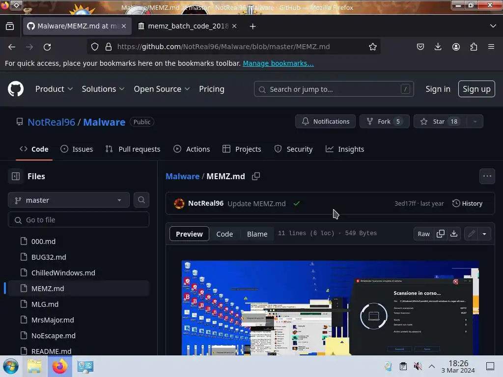Click the muted volume tray icon
The width and height of the screenshot is (503, 377).
click(418, 366)
